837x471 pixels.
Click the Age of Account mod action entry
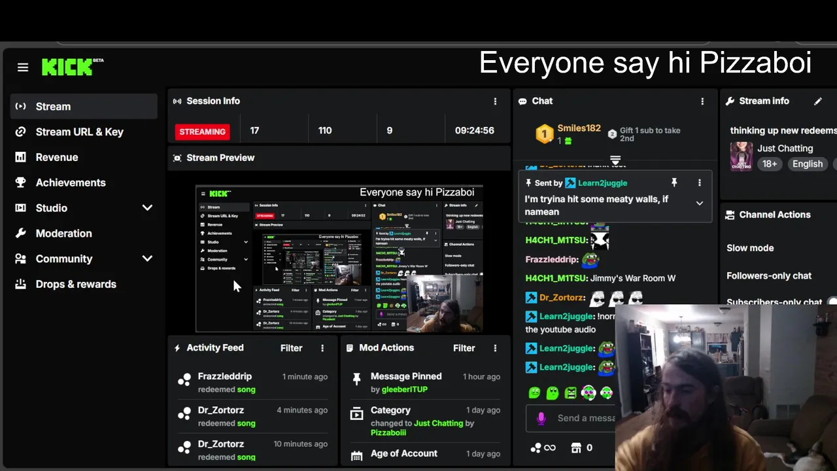click(425, 454)
